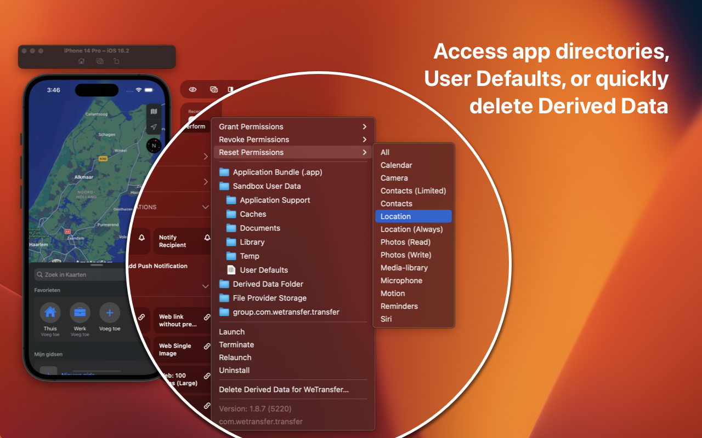The height and width of the screenshot is (438, 702).
Task: Open map mode selector in Maps
Action: 154,112
